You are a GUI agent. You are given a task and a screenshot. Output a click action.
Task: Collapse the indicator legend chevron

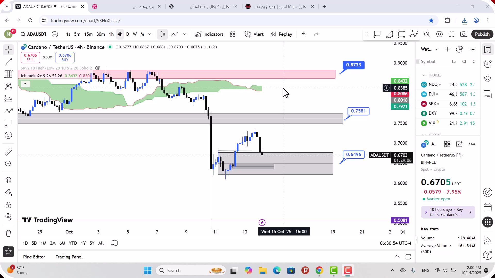tap(25, 84)
